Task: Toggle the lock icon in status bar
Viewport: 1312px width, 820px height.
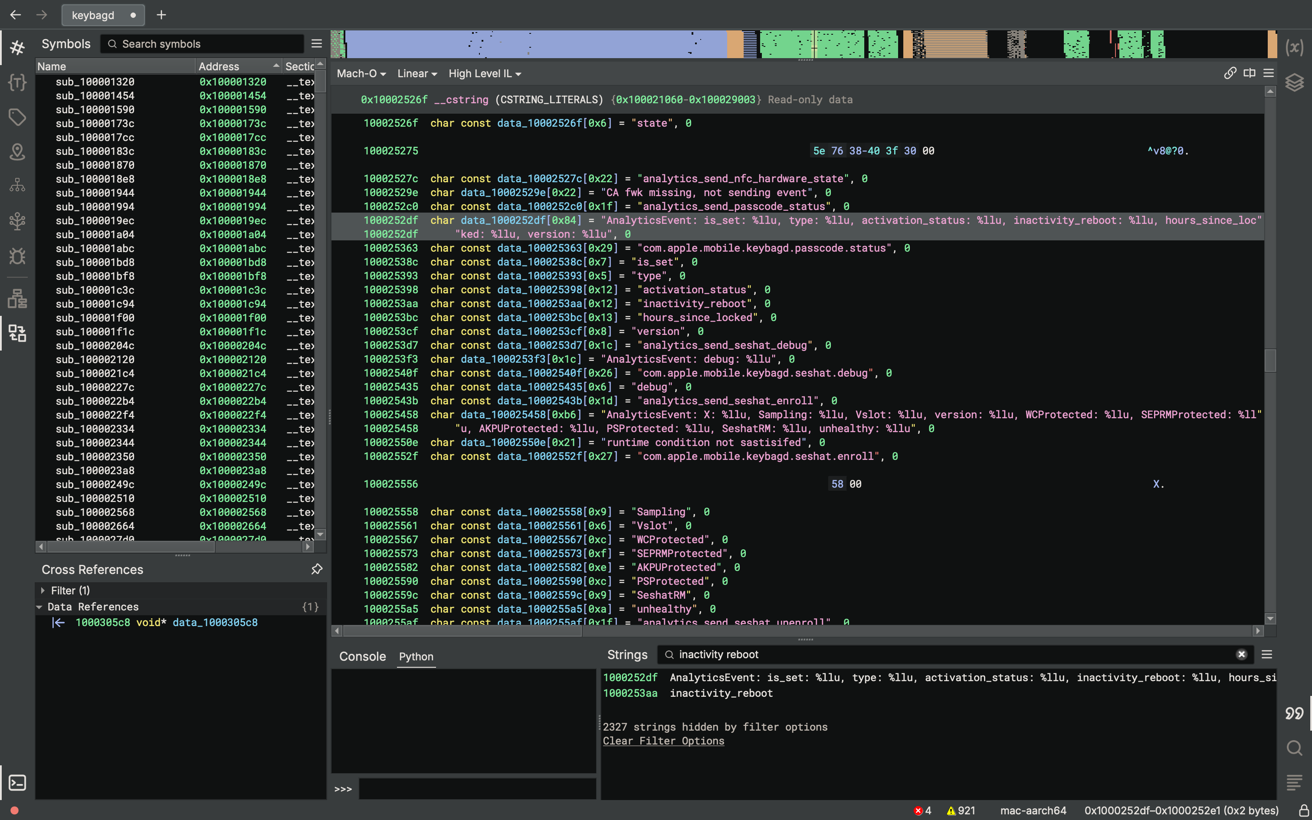Action: pos(1304,810)
